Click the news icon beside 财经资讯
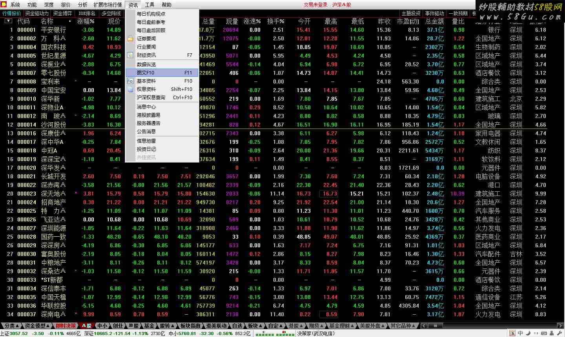This screenshot has width=565, height=337. coord(130,55)
